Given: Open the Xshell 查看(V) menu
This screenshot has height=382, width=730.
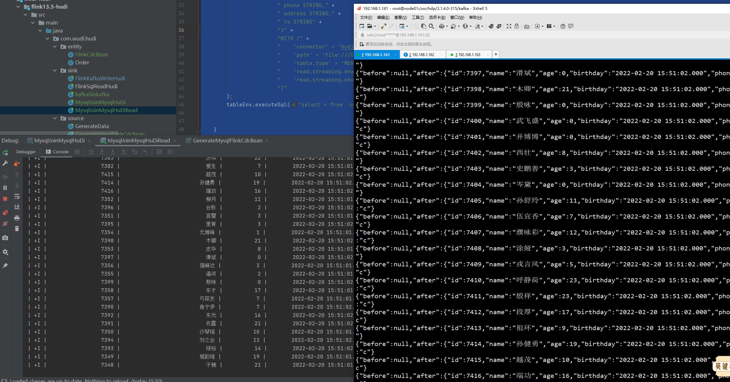Looking at the screenshot, I should pos(400,18).
